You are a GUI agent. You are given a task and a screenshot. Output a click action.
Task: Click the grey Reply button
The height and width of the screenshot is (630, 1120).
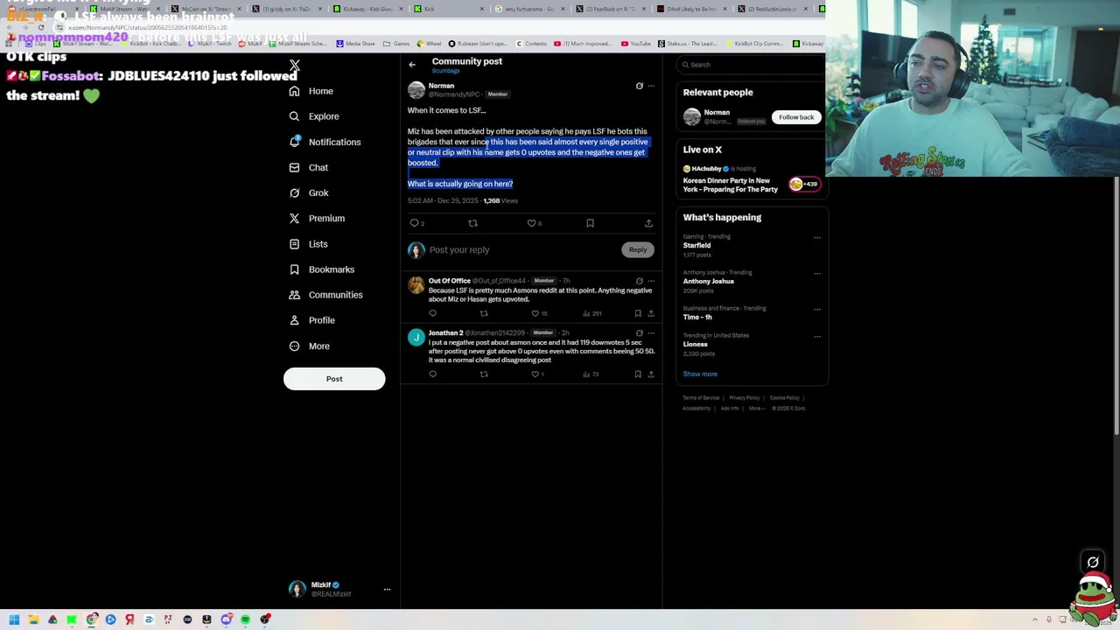tap(638, 249)
